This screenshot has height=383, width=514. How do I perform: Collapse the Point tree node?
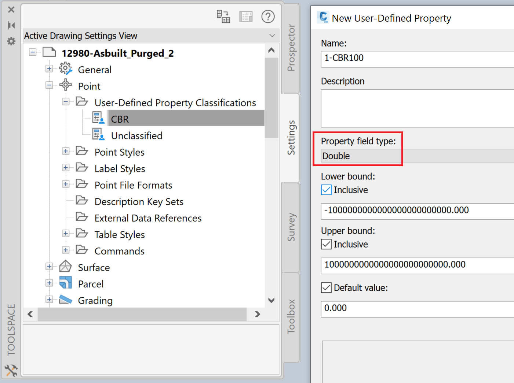pyautogui.click(x=49, y=85)
